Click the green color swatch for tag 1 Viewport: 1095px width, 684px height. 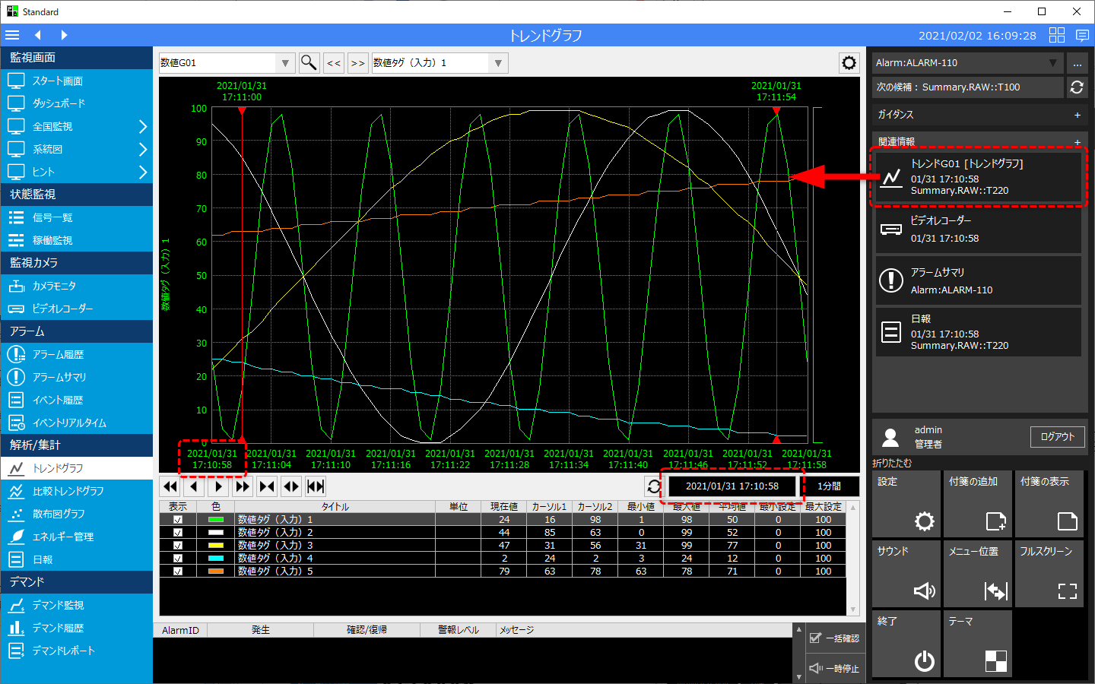[216, 520]
